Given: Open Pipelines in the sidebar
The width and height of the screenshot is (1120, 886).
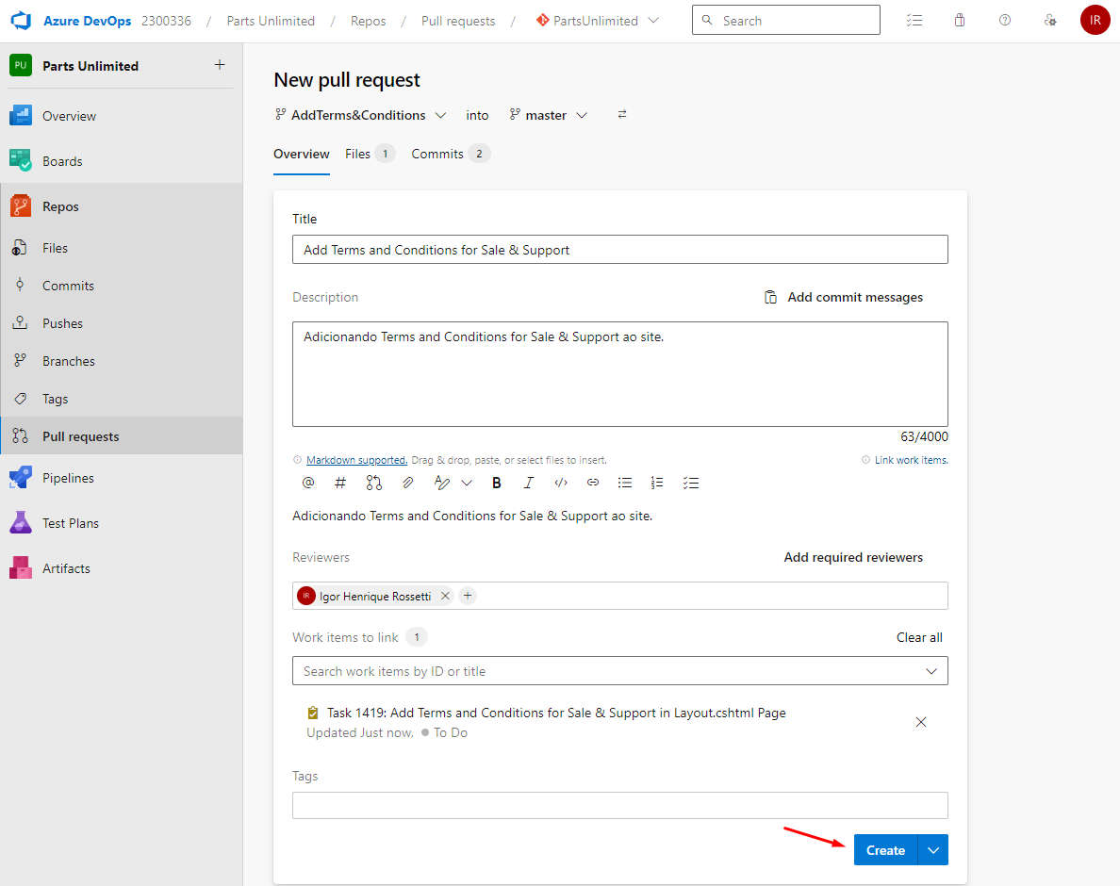Looking at the screenshot, I should point(122,478).
